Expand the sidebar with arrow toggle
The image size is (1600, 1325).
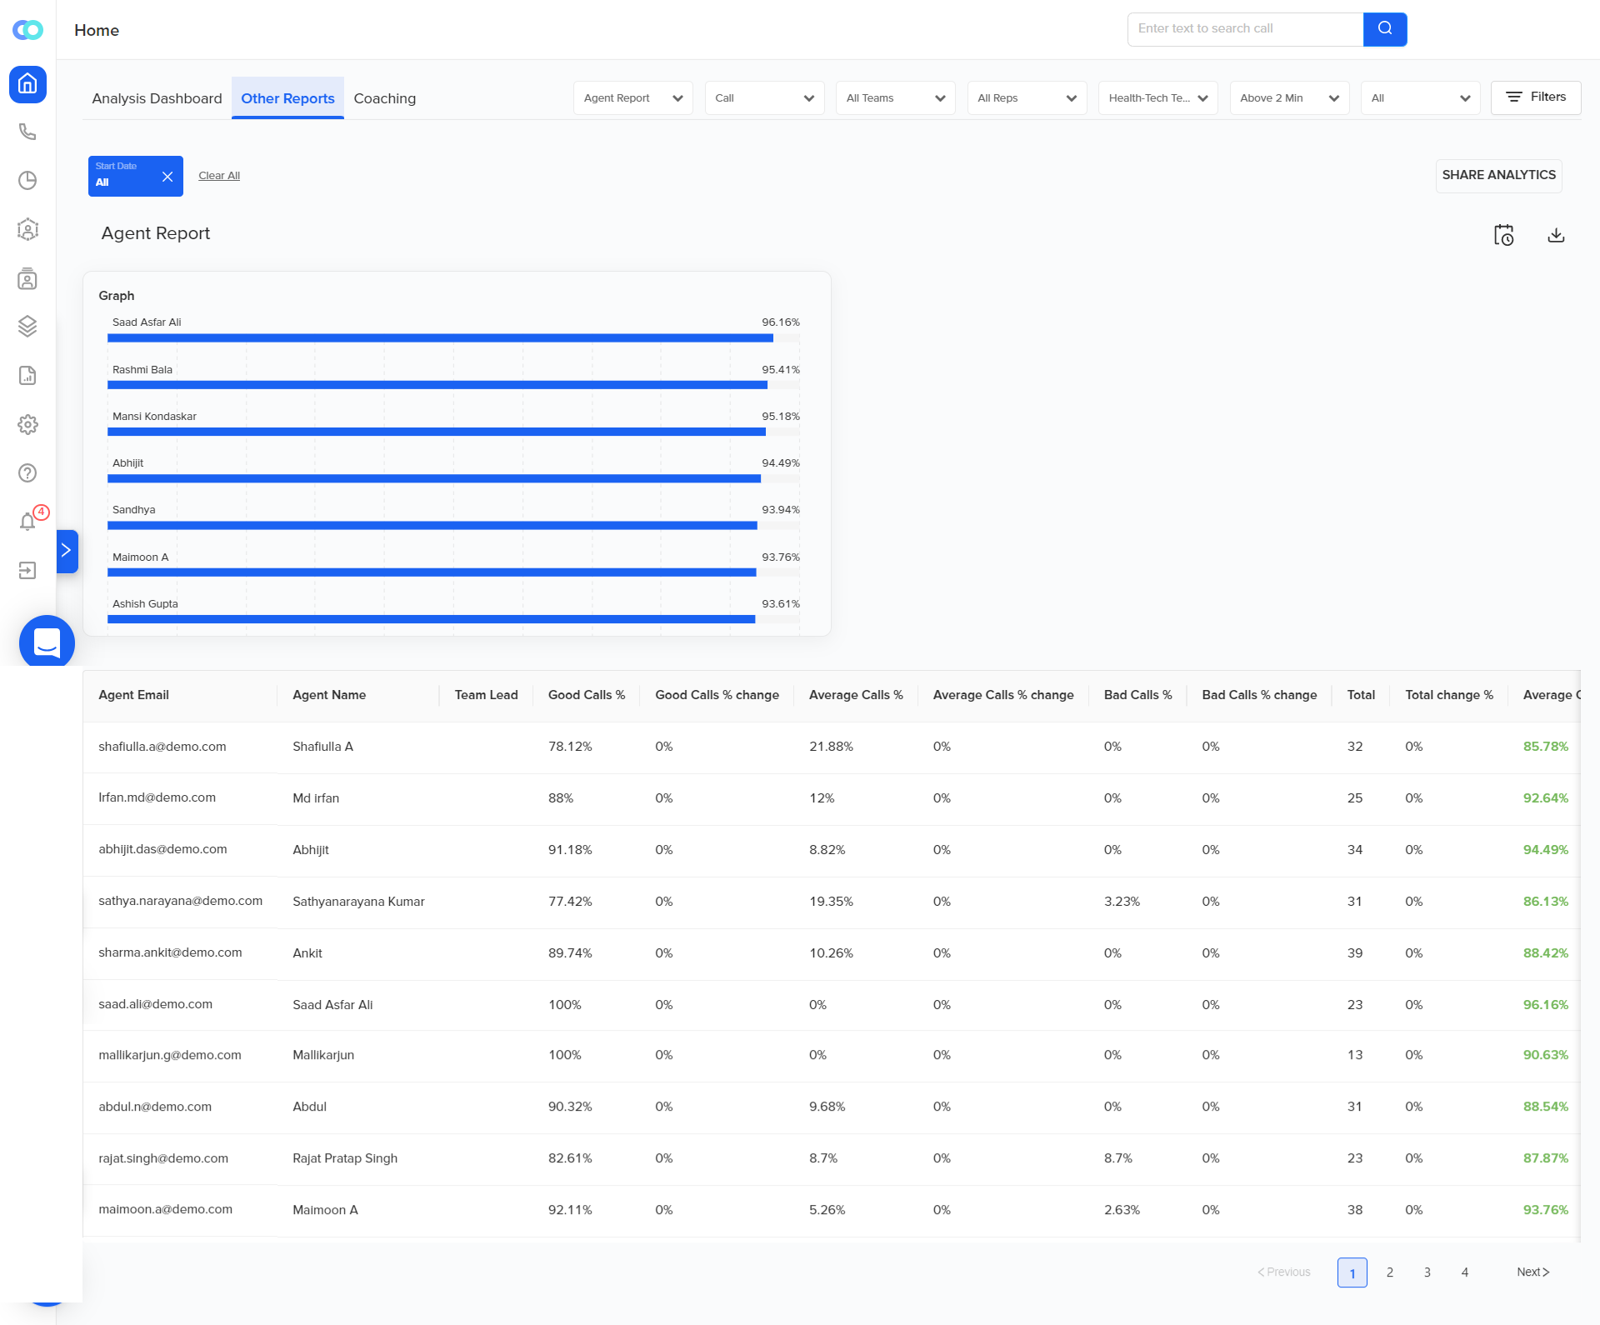pos(67,551)
